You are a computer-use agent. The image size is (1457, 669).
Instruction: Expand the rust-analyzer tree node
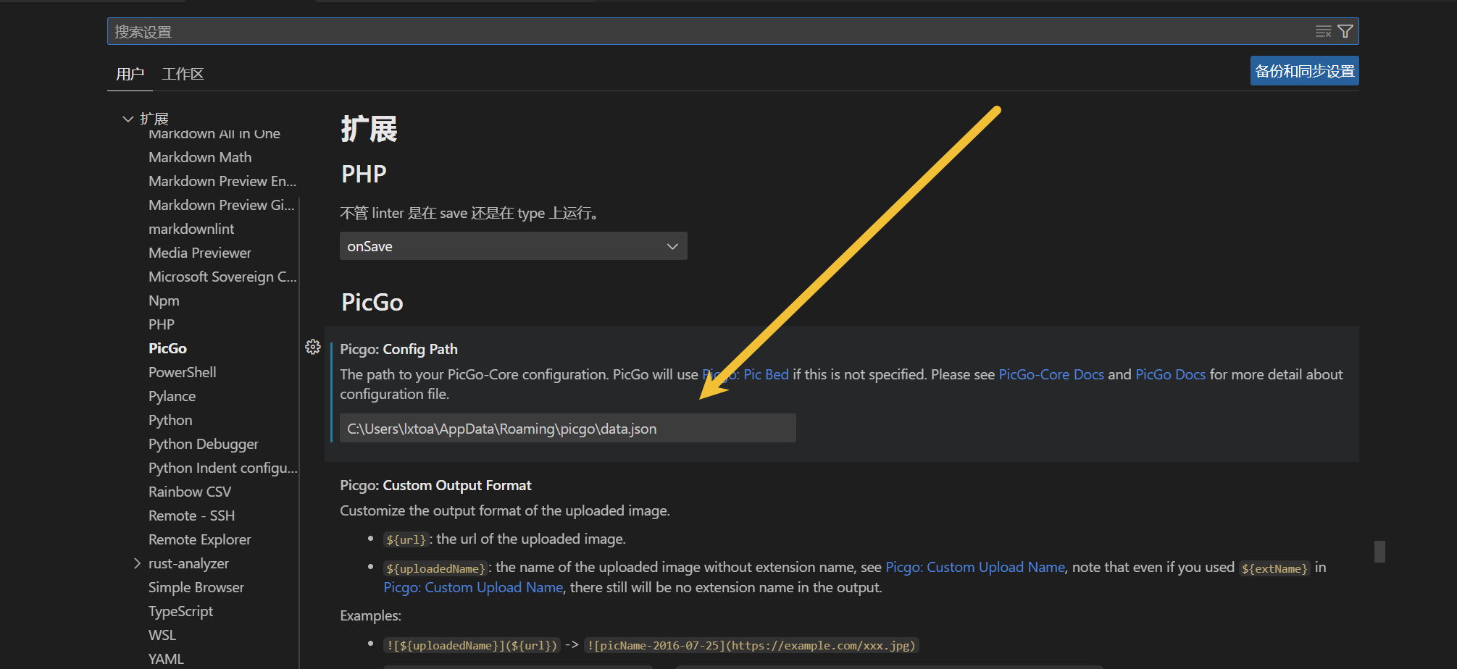137,563
